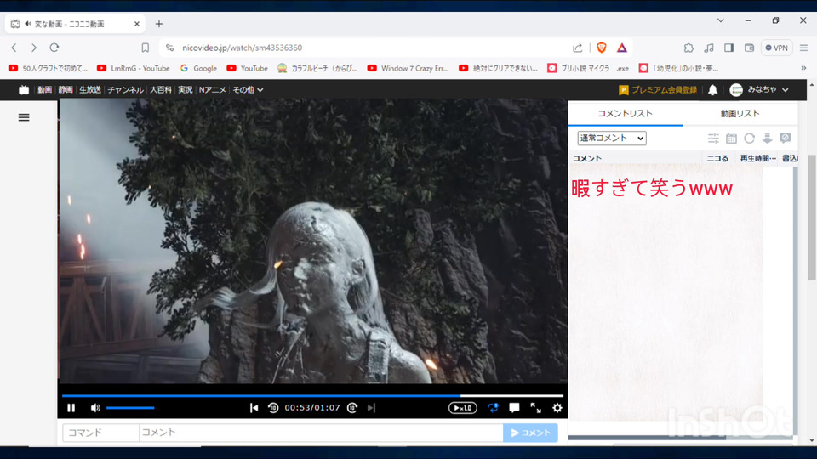Open notifications bell
817x459 pixels.
point(713,89)
